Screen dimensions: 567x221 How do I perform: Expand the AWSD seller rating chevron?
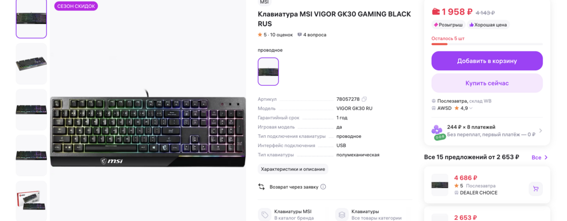[x=471, y=108]
